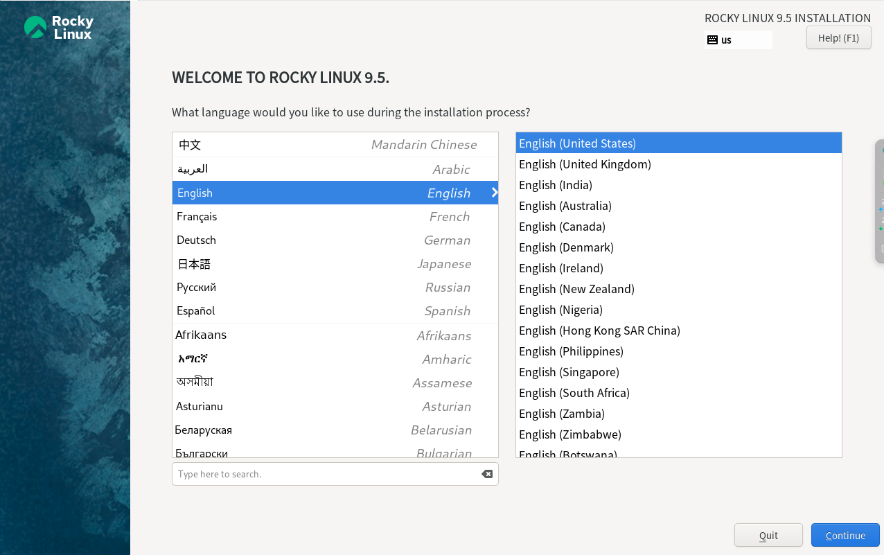Click the Rocky Linux logo
Viewport: 884px width, 555px height.
(x=58, y=27)
